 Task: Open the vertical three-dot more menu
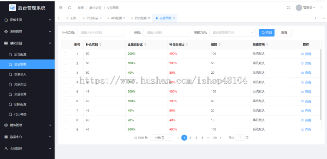click(x=322, y=8)
